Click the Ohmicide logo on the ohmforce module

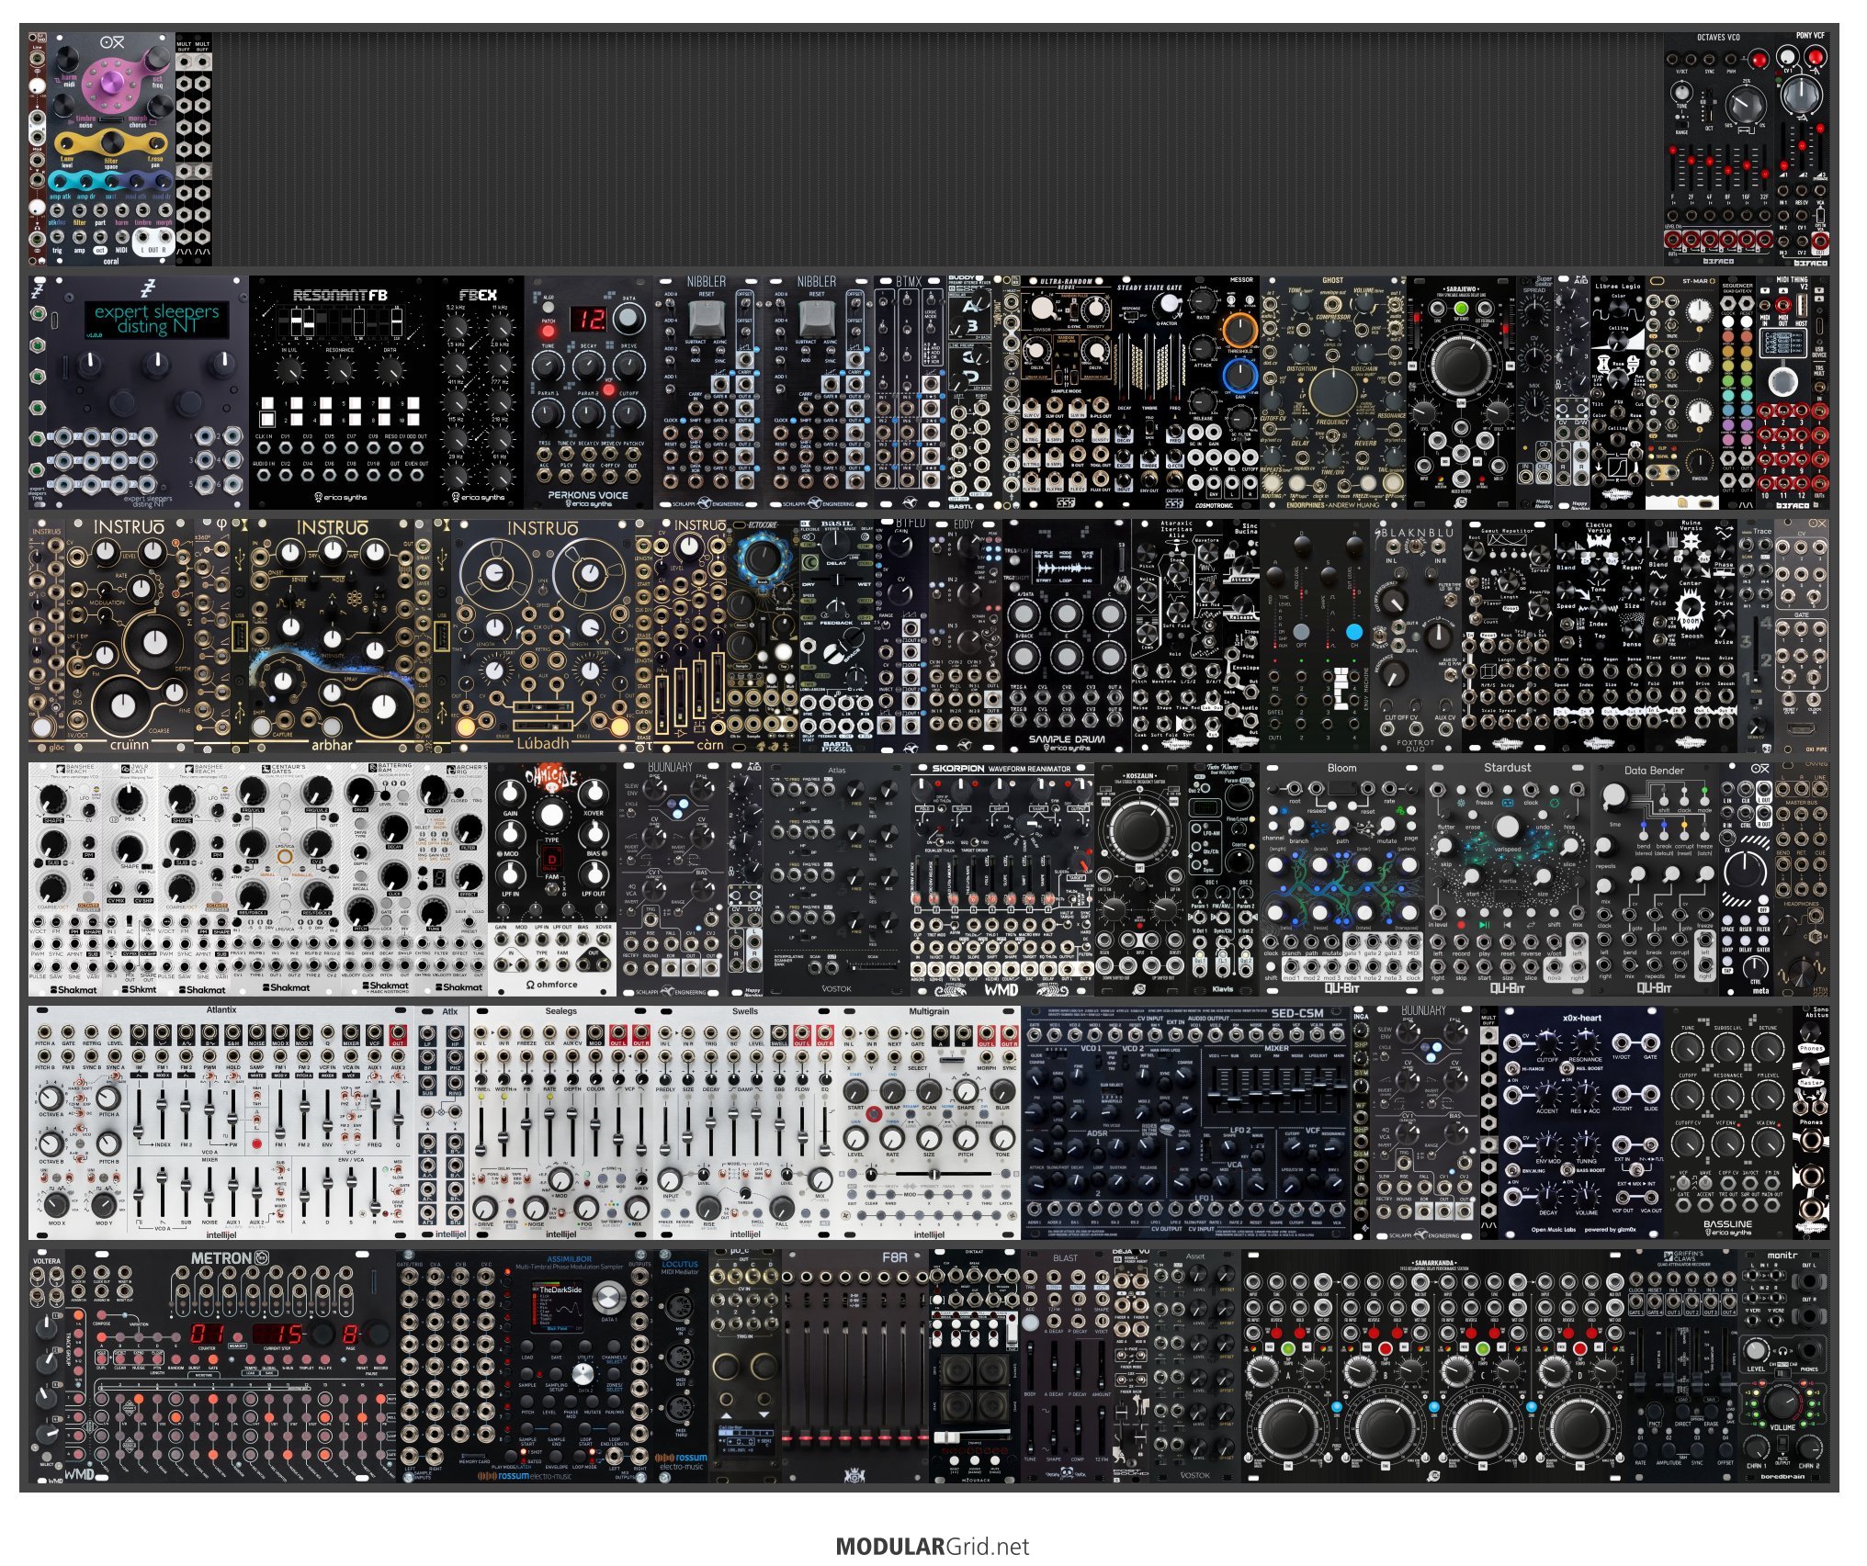550,779
